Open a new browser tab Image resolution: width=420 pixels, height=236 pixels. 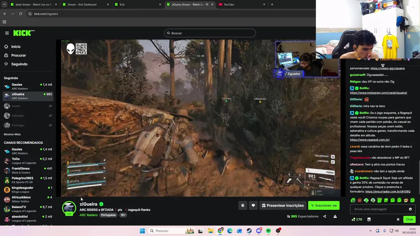pos(272,4)
